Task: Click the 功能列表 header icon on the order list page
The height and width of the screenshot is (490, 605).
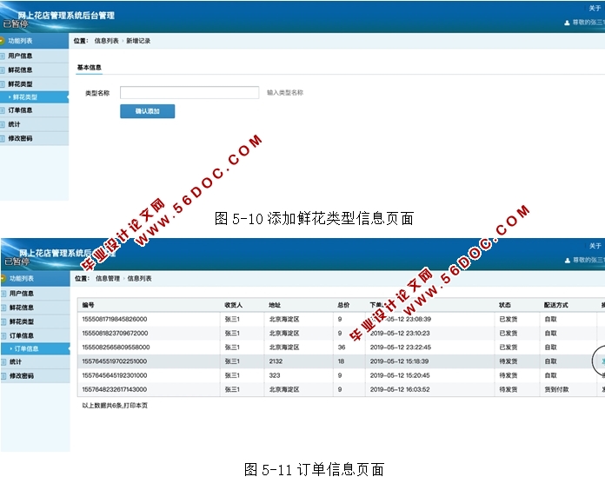Action: click(3, 278)
